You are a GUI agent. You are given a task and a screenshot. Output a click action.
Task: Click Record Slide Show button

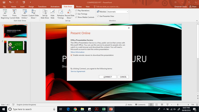click(x=69, y=14)
